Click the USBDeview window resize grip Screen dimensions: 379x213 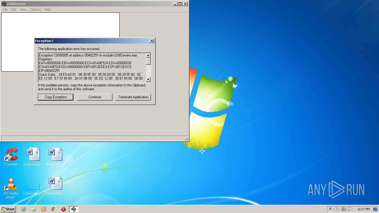187,139
